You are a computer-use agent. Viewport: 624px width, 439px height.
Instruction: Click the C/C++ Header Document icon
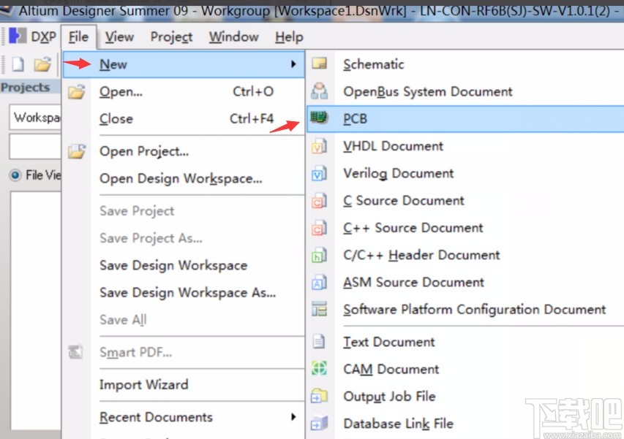319,255
